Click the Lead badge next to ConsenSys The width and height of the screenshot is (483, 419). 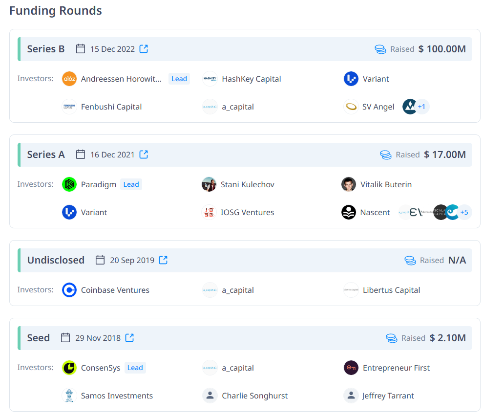(135, 368)
